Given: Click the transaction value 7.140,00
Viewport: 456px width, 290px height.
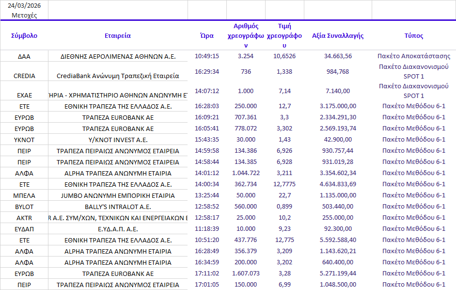Looking at the screenshot, I should pos(338,91).
